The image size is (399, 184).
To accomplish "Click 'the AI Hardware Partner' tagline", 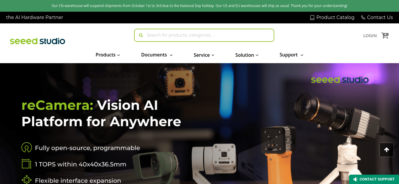I will (34, 18).
